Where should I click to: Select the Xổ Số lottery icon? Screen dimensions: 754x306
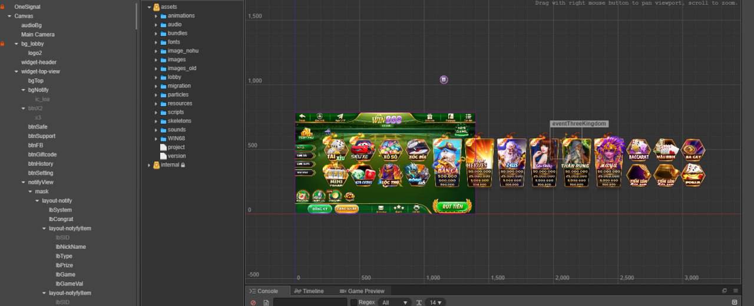pyautogui.click(x=389, y=150)
